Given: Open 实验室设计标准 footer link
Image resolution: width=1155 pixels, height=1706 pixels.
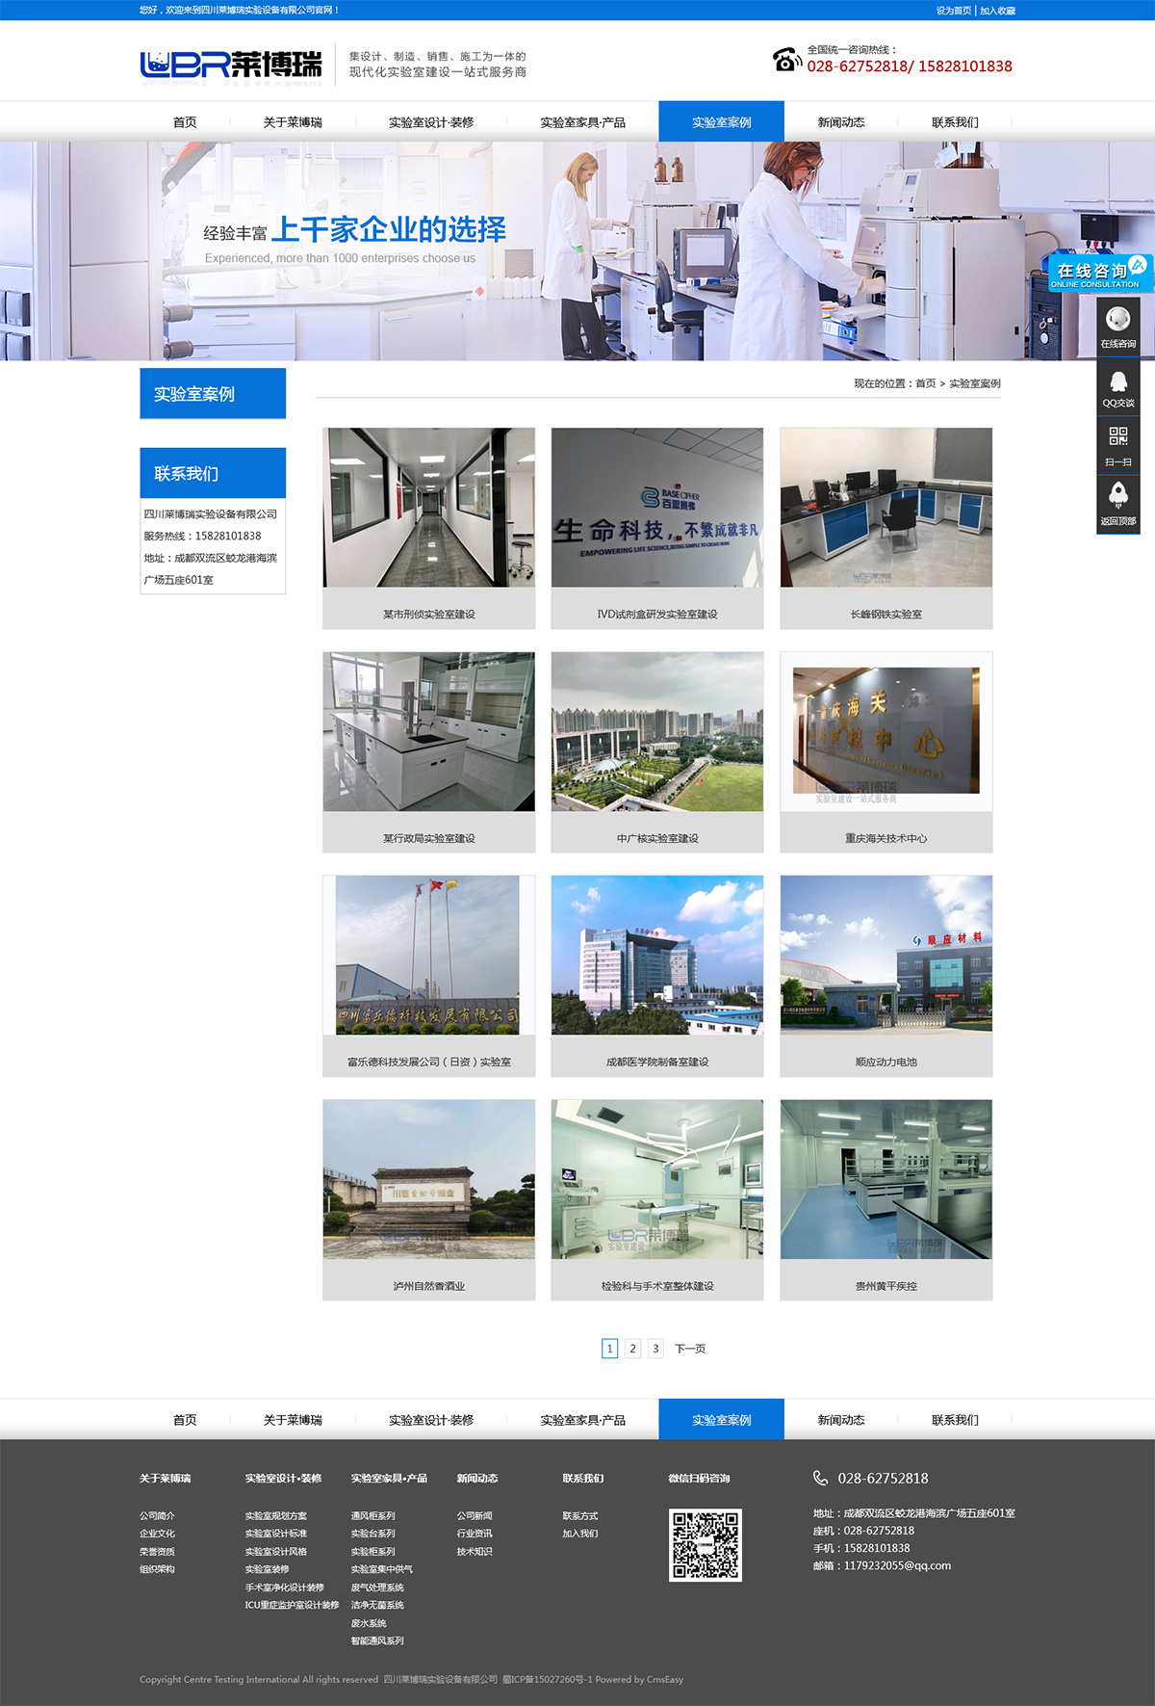Looking at the screenshot, I should pos(276,1534).
